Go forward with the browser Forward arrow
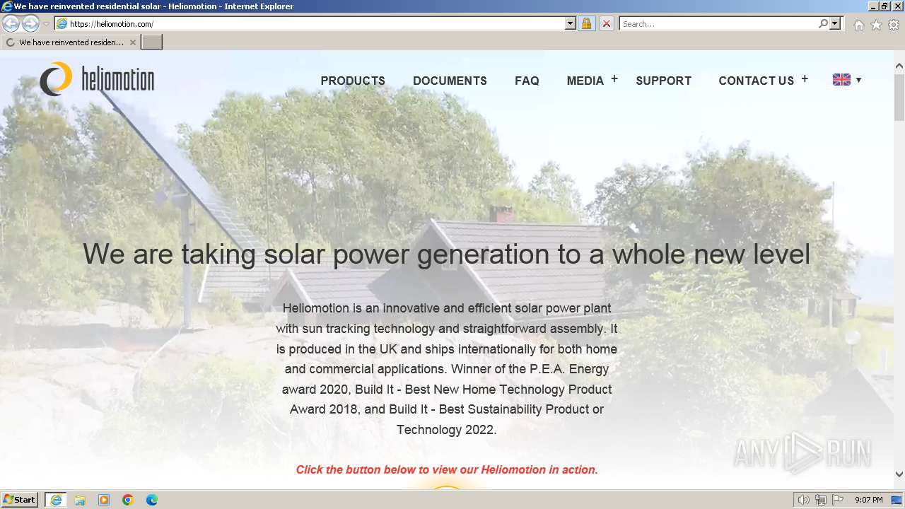 30,24
